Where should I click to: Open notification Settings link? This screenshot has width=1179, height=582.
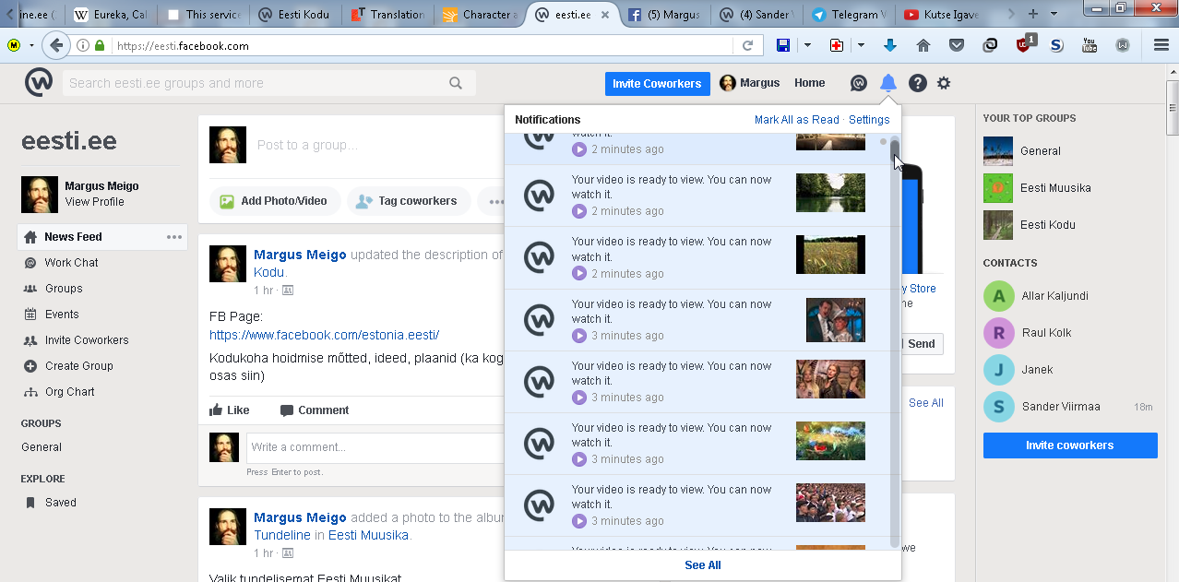tap(869, 120)
